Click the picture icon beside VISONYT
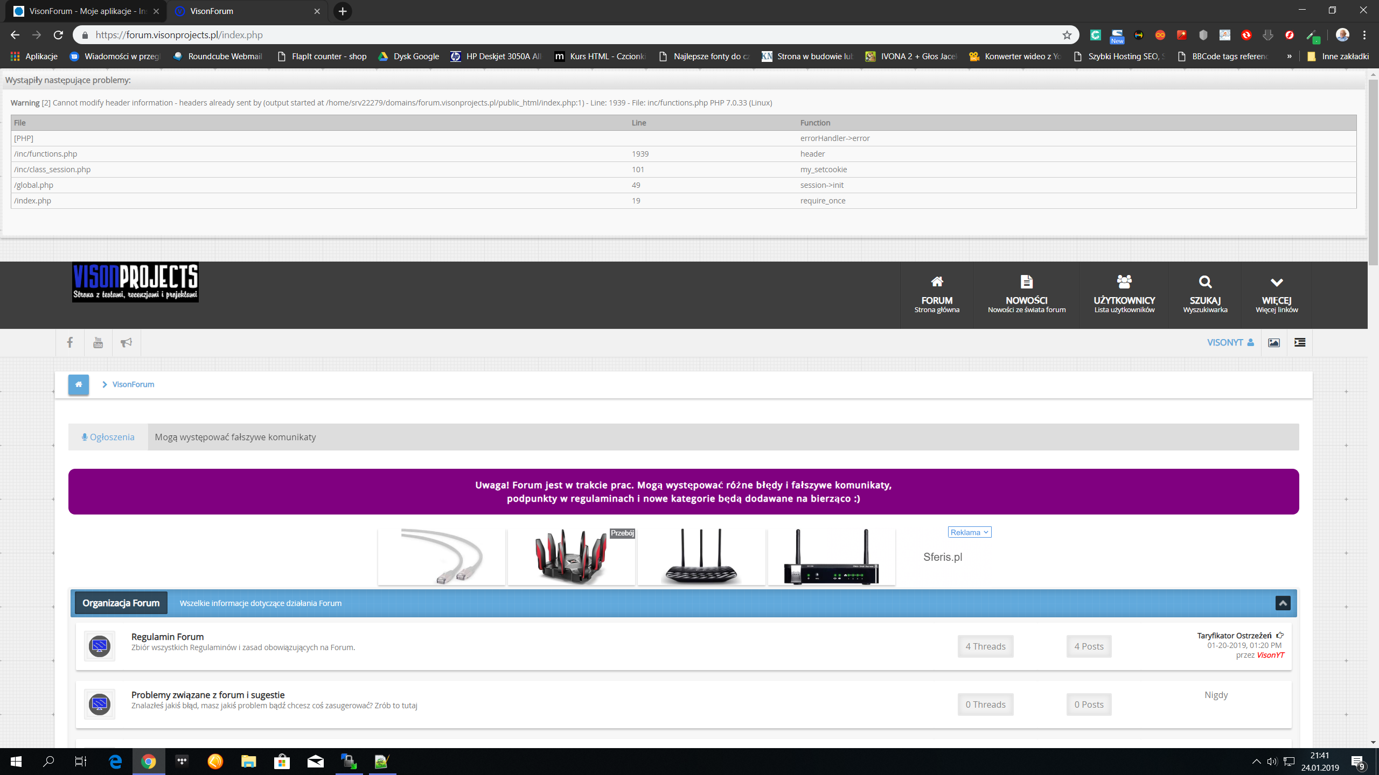 (x=1274, y=343)
